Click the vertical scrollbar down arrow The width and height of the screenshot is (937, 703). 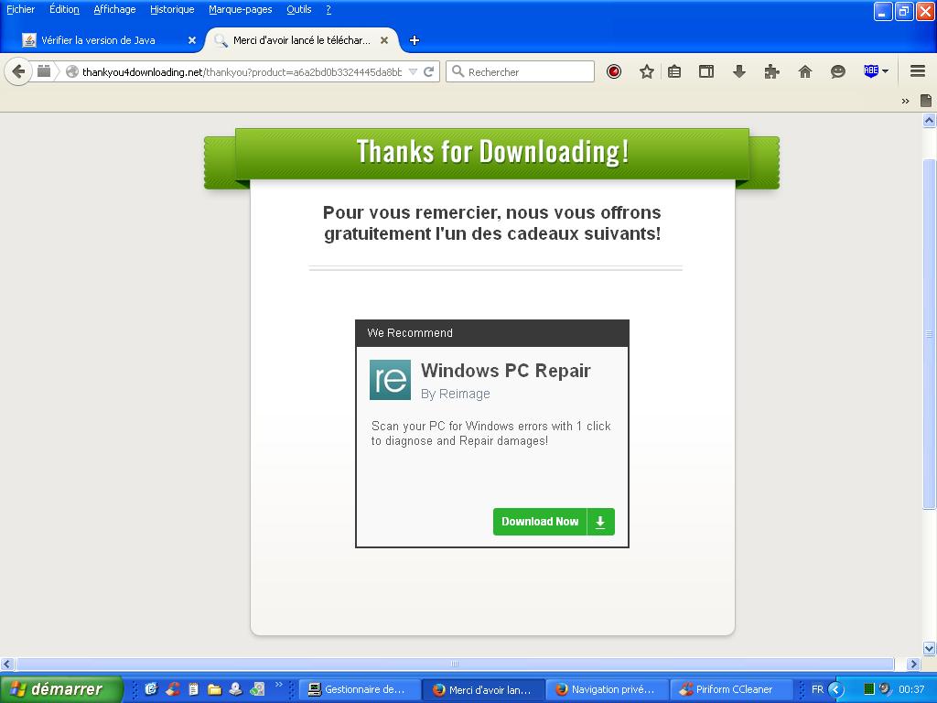click(x=930, y=649)
